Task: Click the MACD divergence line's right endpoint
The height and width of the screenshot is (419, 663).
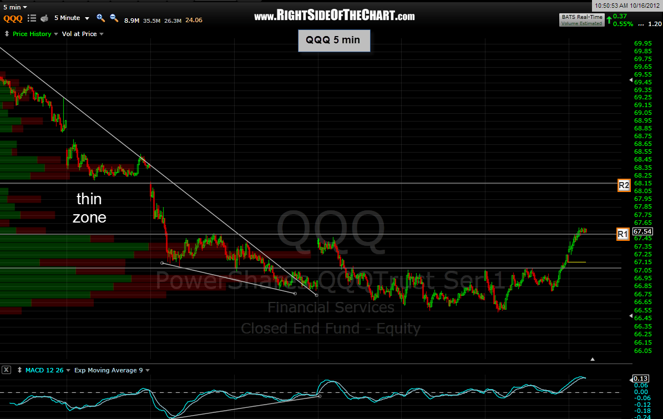Action: pos(319,396)
